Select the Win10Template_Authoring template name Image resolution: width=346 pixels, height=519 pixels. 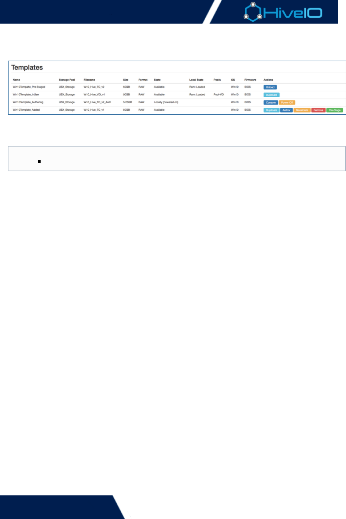tap(28, 102)
